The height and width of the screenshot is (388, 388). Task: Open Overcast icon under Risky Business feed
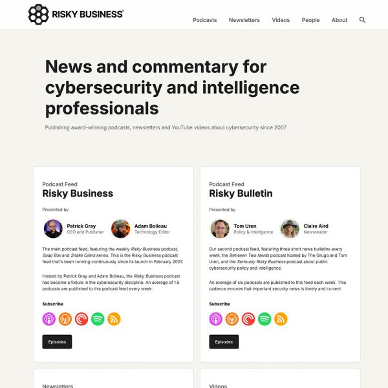pos(65,319)
